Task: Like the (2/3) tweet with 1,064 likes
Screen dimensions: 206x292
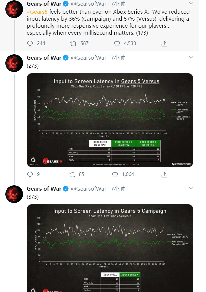Action: pyautogui.click(x=115, y=174)
